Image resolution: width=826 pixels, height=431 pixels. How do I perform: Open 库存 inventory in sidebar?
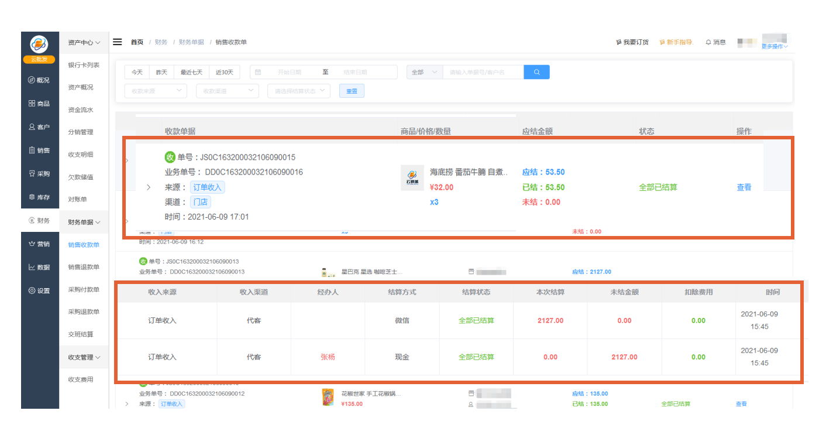[x=39, y=197]
